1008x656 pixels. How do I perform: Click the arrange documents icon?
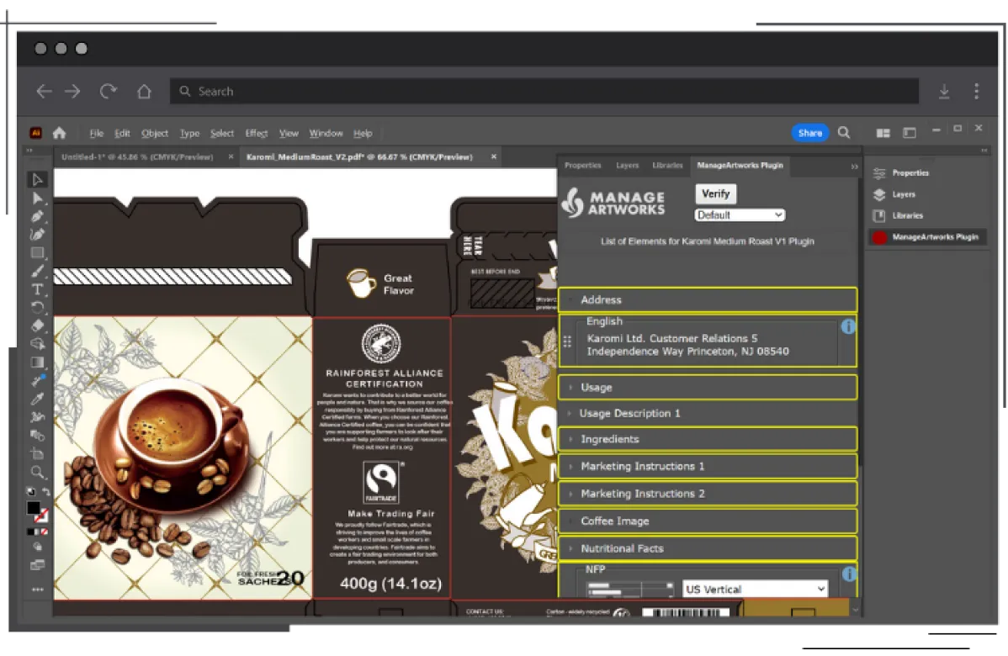[x=883, y=133]
